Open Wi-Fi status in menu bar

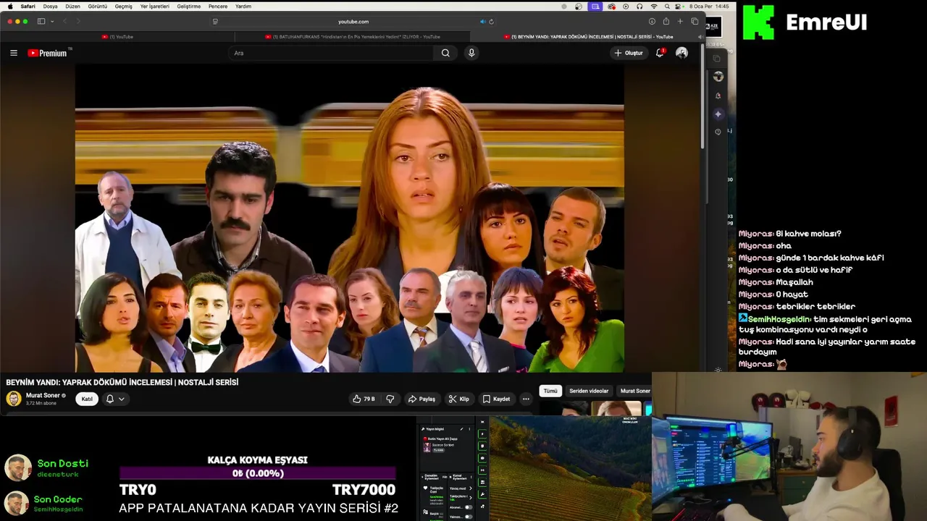pos(654,7)
